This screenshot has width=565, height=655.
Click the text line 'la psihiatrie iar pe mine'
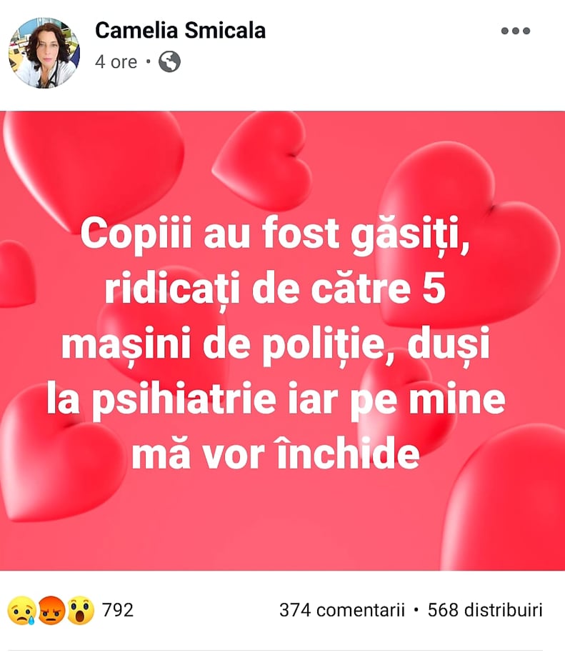point(276,400)
